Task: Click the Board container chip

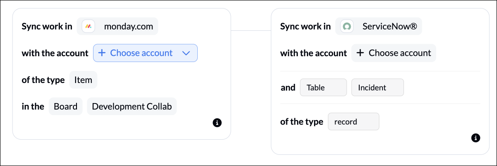Action: point(66,106)
